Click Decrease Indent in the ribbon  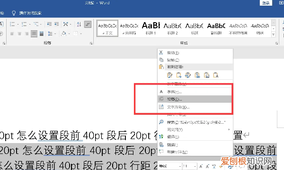49,24
